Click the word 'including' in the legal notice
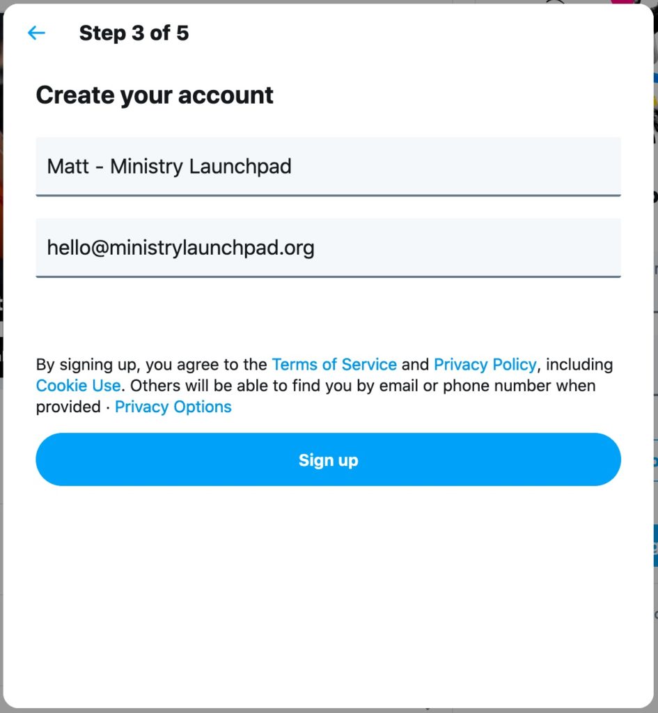658x713 pixels. [579, 364]
